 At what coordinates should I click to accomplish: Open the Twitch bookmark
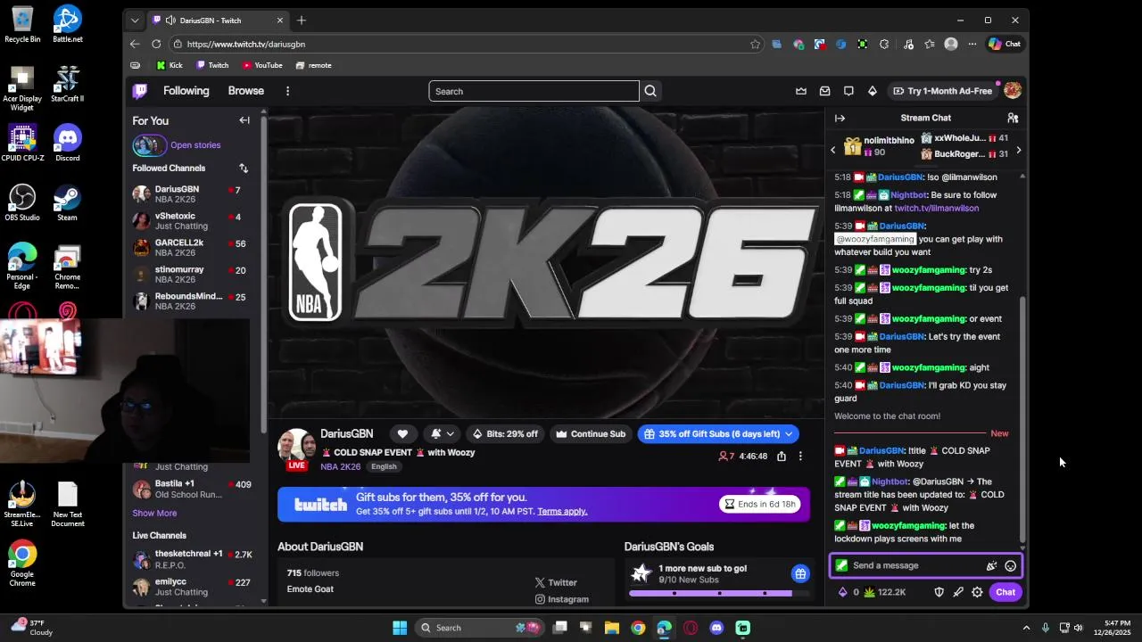[x=212, y=65]
